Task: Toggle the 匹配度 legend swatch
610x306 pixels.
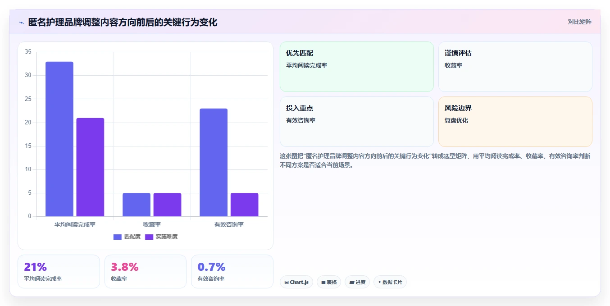Action: coord(118,237)
